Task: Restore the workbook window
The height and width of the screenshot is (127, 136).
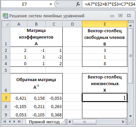Action: 120,16
